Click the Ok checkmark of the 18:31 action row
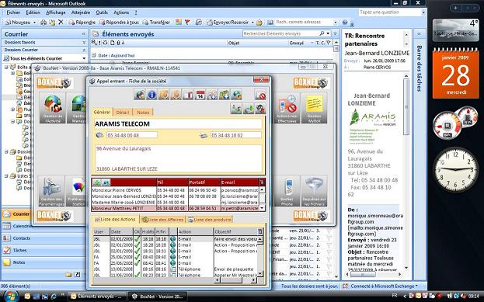Viewport: 484px width, 302px height. (137, 251)
